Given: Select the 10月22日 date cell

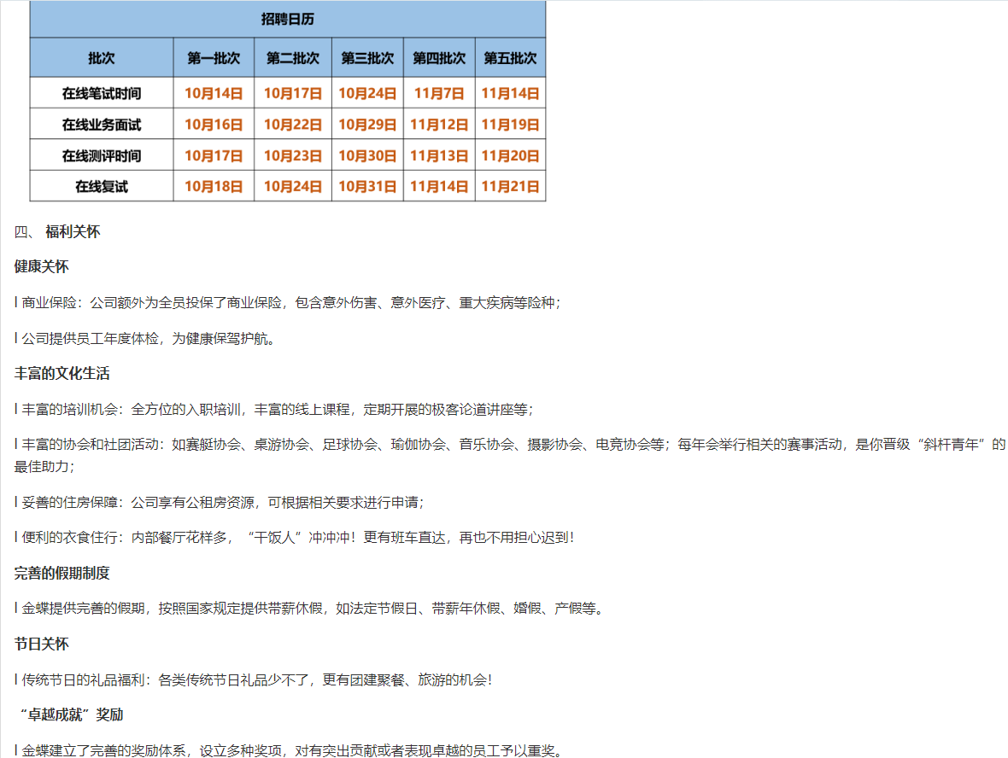Looking at the screenshot, I should [292, 125].
